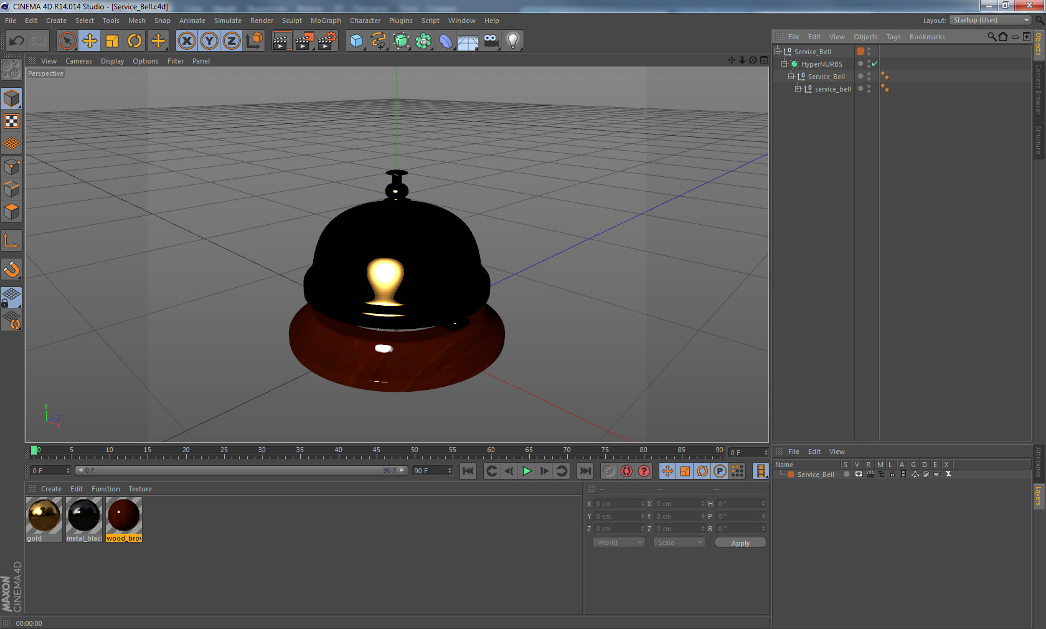
Task: Select Points mode
Action: (x=11, y=167)
